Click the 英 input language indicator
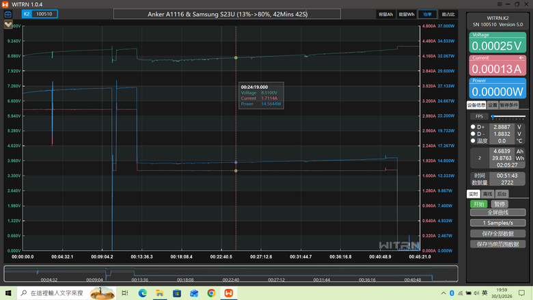 484,293
